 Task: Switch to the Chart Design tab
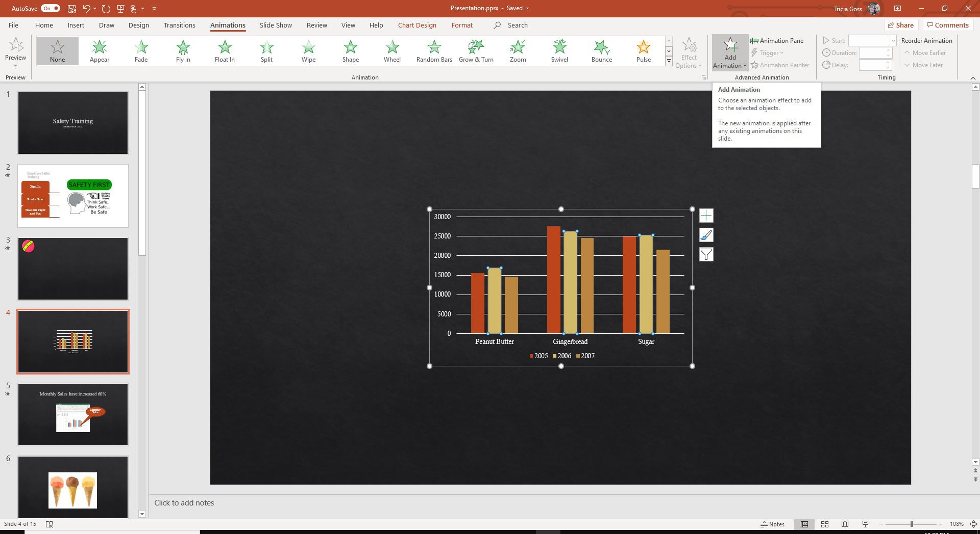[417, 25]
